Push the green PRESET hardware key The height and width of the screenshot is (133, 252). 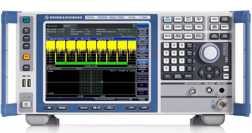tap(26, 20)
